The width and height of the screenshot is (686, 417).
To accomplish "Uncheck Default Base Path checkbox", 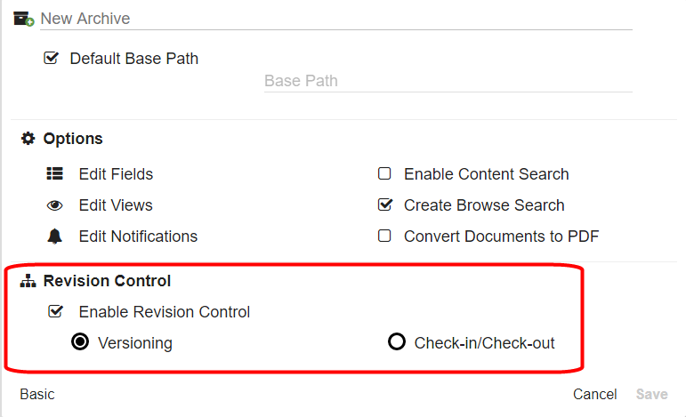I will pyautogui.click(x=52, y=59).
